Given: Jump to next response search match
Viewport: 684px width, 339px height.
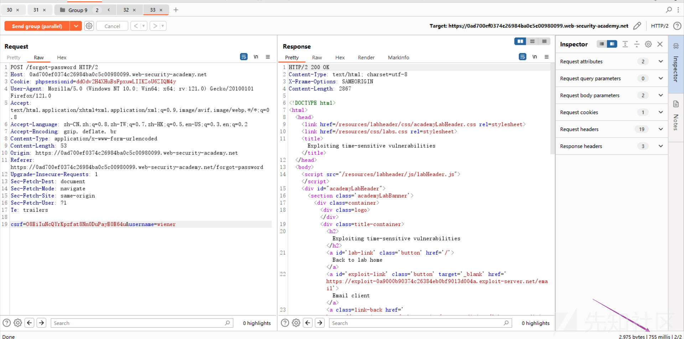Looking at the screenshot, I should point(320,323).
